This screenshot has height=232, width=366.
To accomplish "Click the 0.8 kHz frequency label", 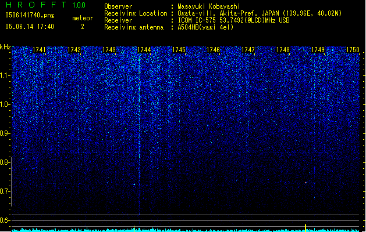I will point(5,162).
